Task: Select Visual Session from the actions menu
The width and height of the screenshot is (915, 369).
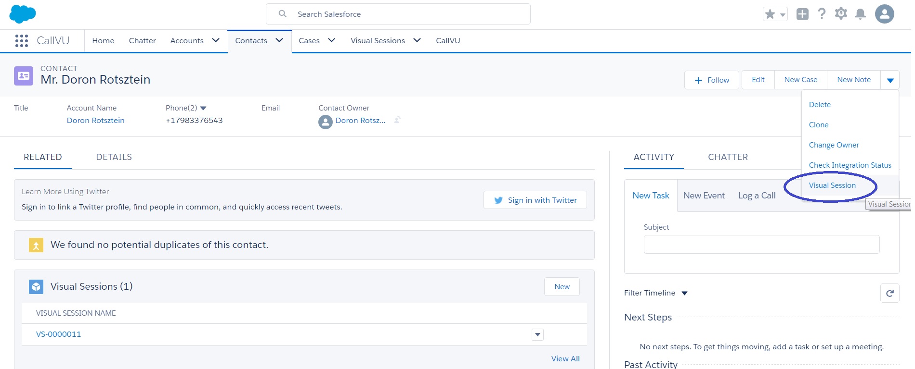Action: pos(832,185)
